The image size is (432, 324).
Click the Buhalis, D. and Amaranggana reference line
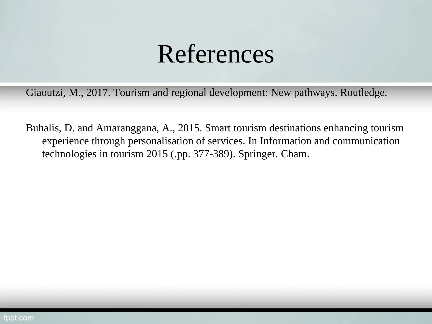[215, 128]
